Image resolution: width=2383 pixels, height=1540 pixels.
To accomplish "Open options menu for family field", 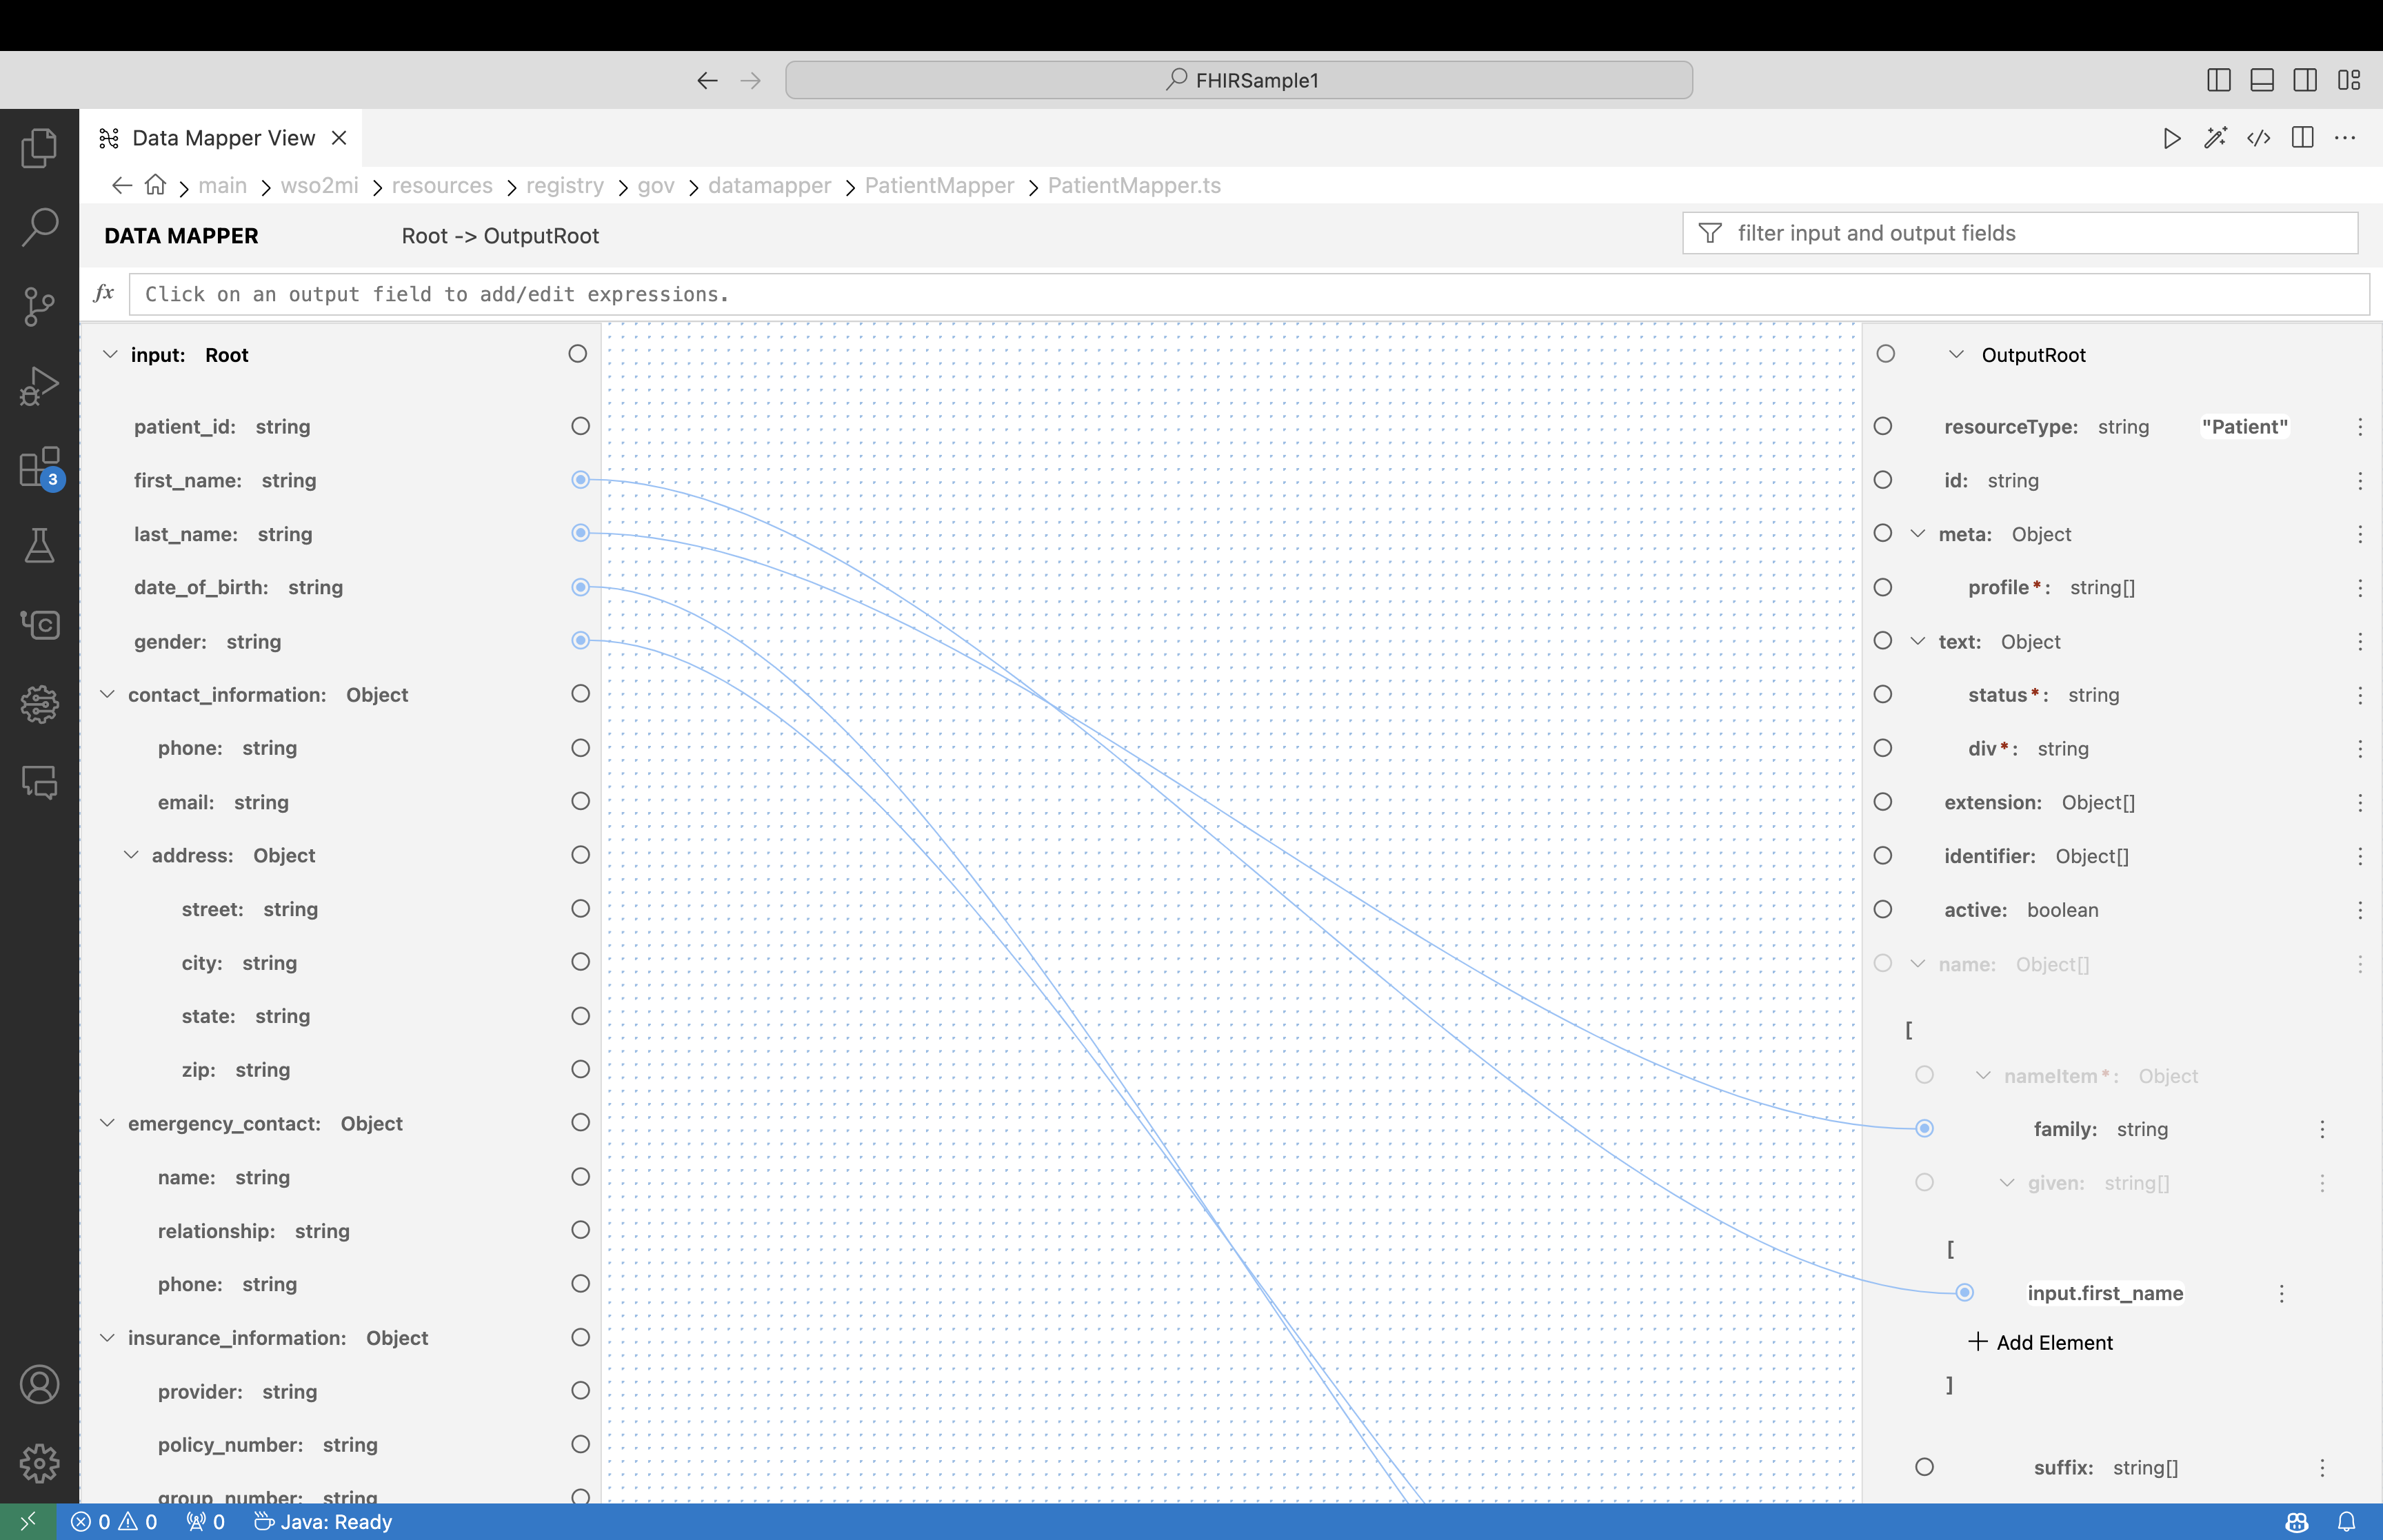I will click(2322, 1129).
